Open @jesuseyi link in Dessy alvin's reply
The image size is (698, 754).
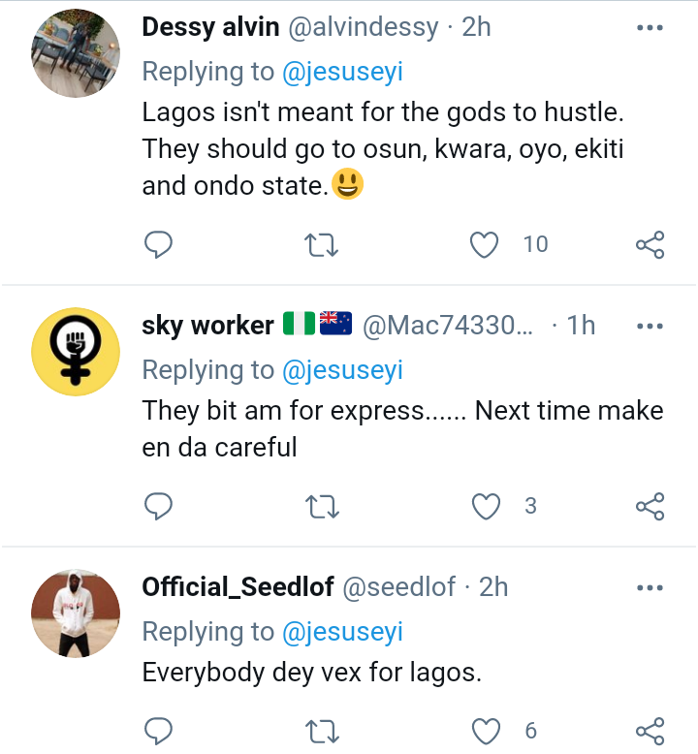(x=342, y=72)
